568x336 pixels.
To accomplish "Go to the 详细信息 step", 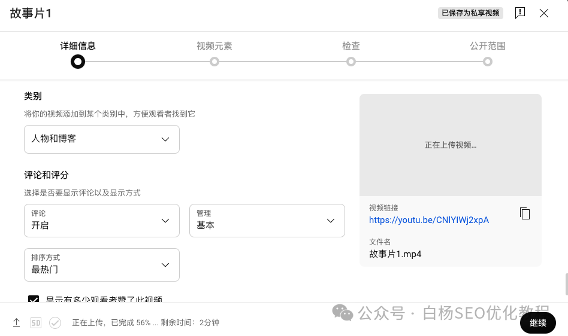I will pyautogui.click(x=77, y=62).
